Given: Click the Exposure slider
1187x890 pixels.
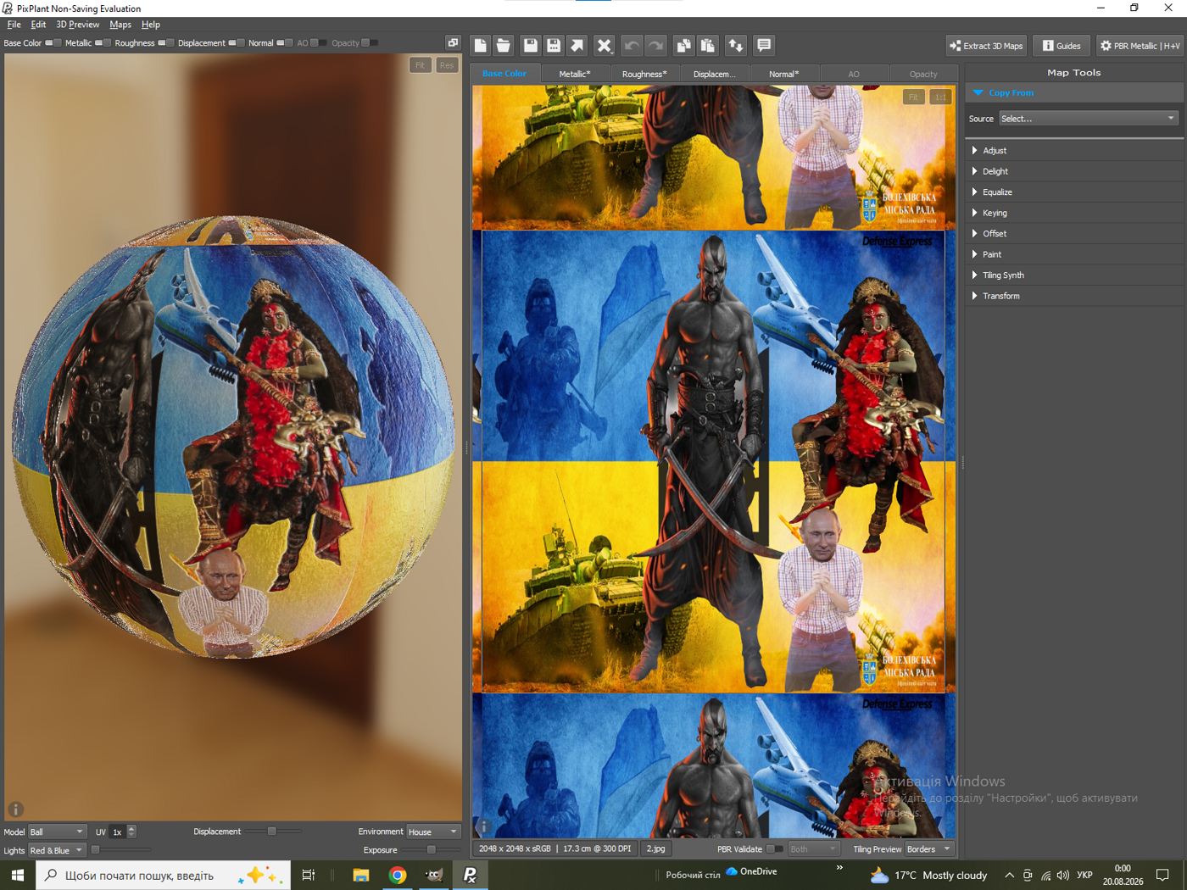Looking at the screenshot, I should (x=431, y=849).
